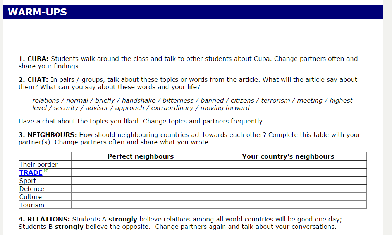Click the word handshake in the list
The width and height of the screenshot is (392, 235).
tap(139, 100)
